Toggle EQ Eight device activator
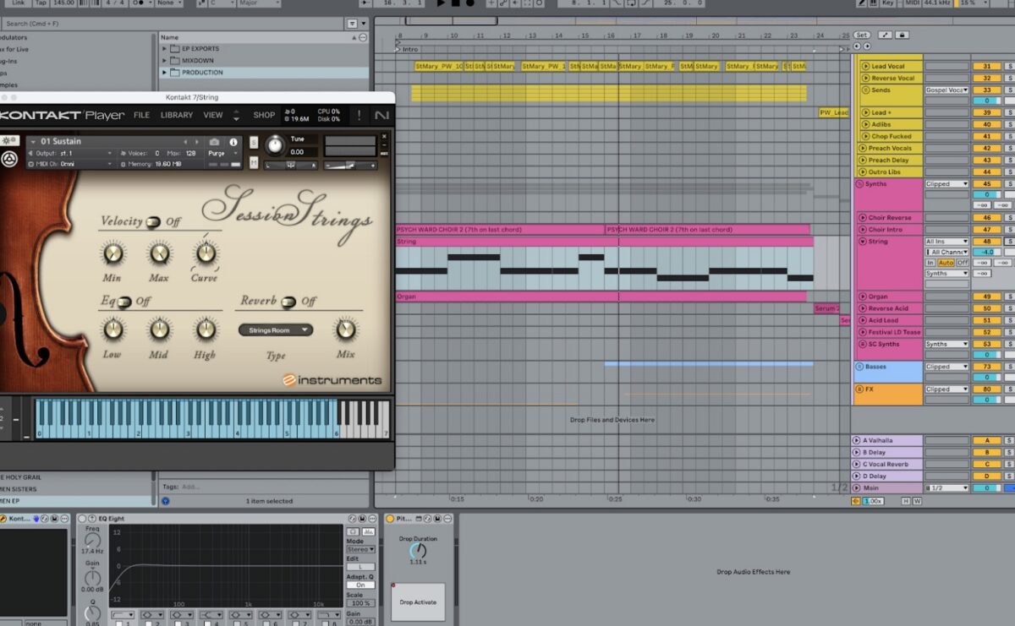This screenshot has height=626, width=1015. tap(83, 519)
